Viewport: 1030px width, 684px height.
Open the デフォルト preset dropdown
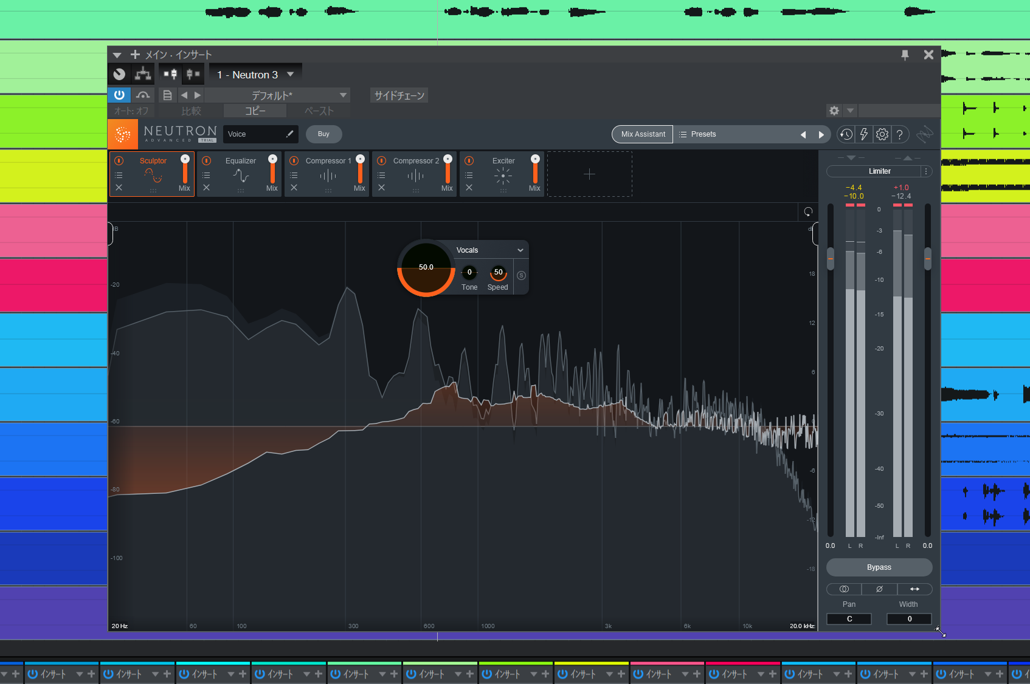(277, 95)
